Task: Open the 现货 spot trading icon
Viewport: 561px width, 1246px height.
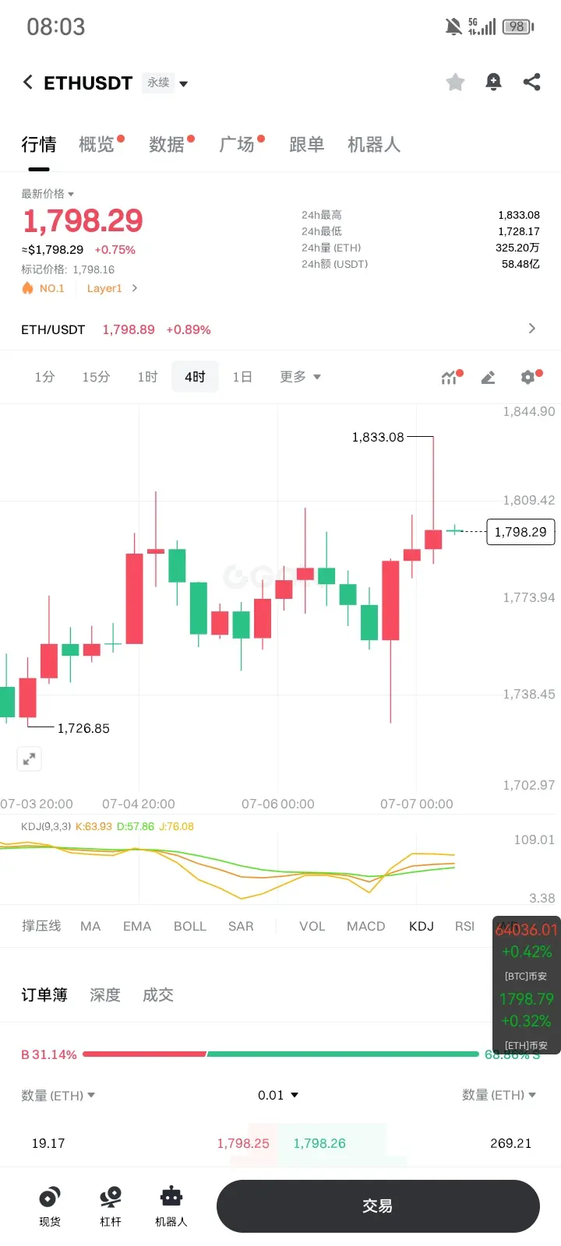Action: pos(50,1206)
